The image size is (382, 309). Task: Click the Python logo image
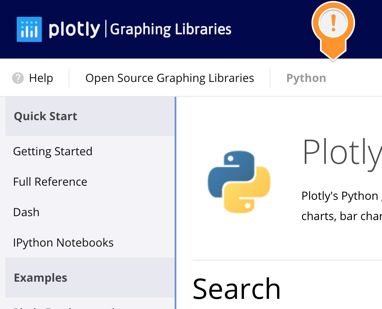pyautogui.click(x=239, y=182)
